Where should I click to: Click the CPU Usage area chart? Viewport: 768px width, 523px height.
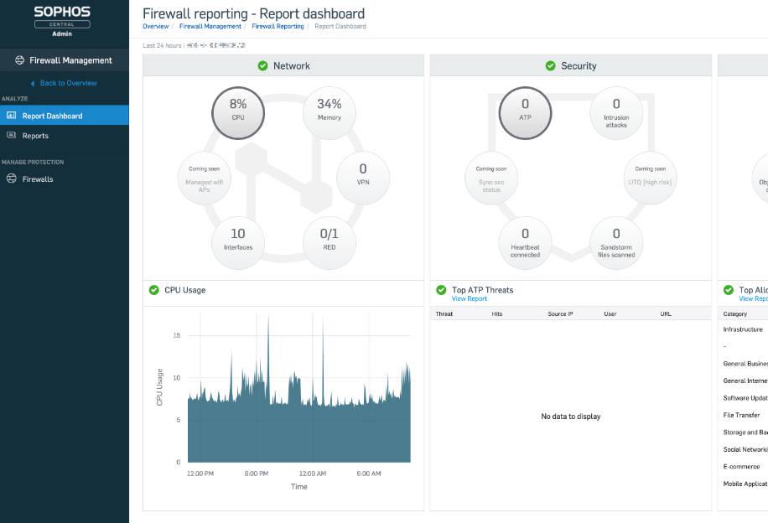click(x=298, y=389)
